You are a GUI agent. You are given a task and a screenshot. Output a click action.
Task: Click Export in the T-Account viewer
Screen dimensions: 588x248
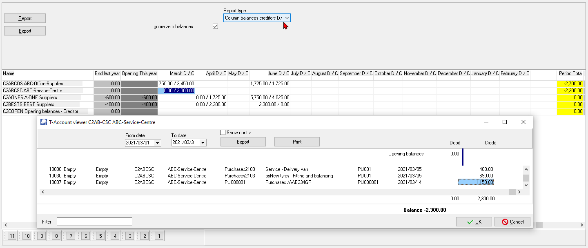click(243, 142)
